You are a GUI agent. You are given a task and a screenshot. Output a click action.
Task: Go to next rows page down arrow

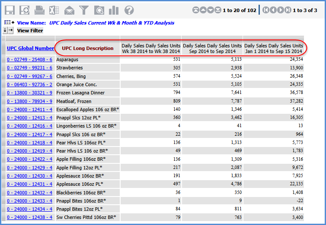click(211, 10)
